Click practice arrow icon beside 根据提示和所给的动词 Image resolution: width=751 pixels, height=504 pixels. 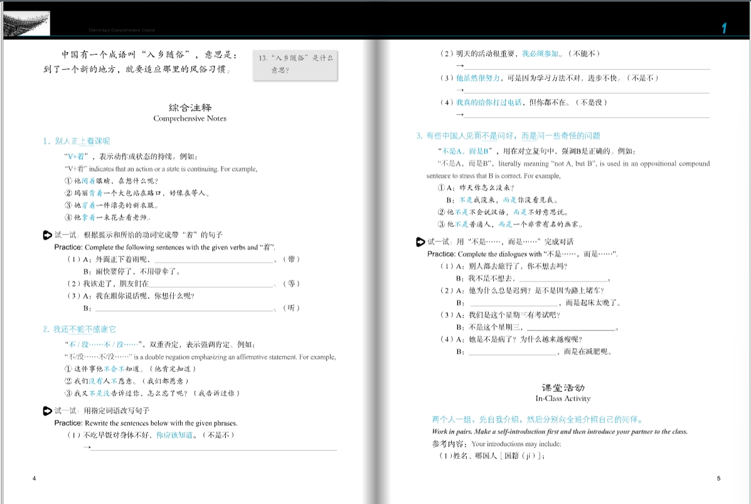[x=47, y=235]
